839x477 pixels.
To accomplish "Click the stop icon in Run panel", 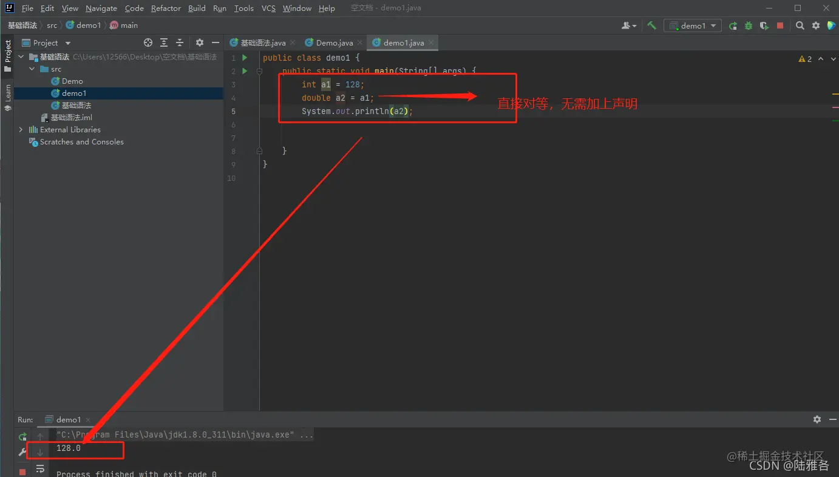I will [x=22, y=472].
